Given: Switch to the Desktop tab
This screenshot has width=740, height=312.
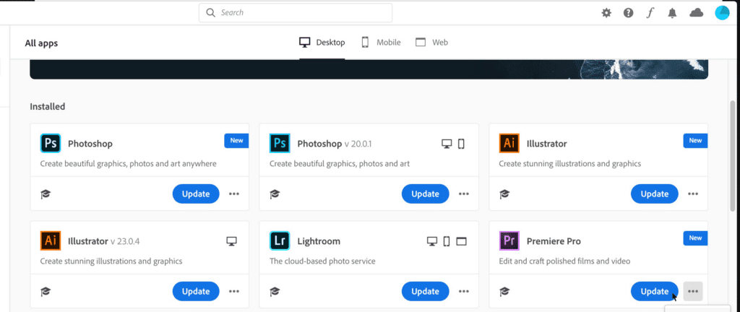Looking at the screenshot, I should point(322,43).
